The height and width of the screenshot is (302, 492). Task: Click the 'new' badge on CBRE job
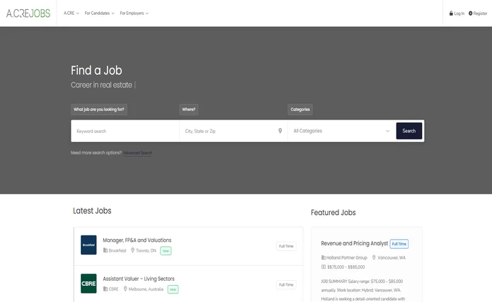coord(173,289)
